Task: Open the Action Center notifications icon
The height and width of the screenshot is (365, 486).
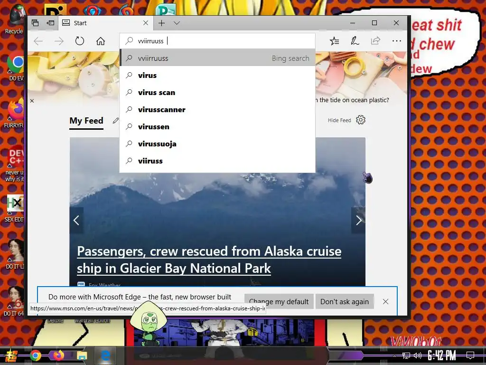Action: click(470, 355)
